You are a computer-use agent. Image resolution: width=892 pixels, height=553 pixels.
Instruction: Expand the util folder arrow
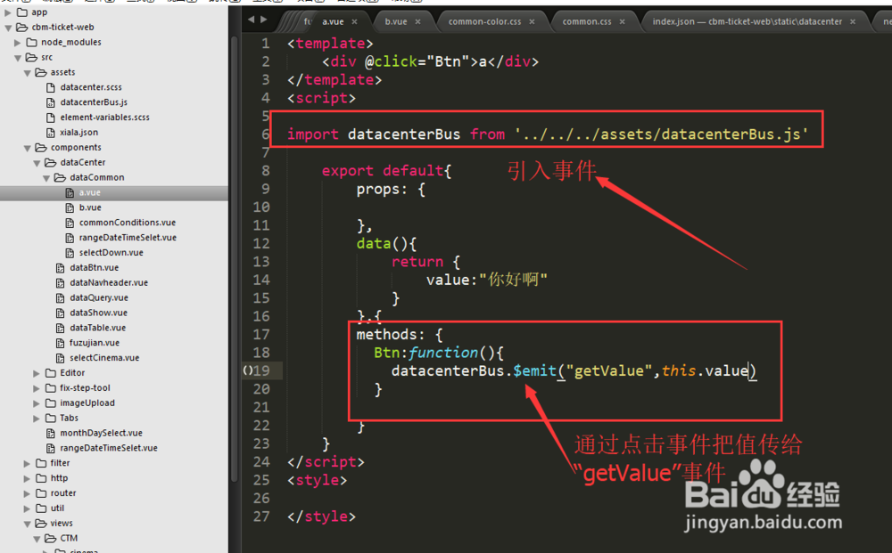27,508
